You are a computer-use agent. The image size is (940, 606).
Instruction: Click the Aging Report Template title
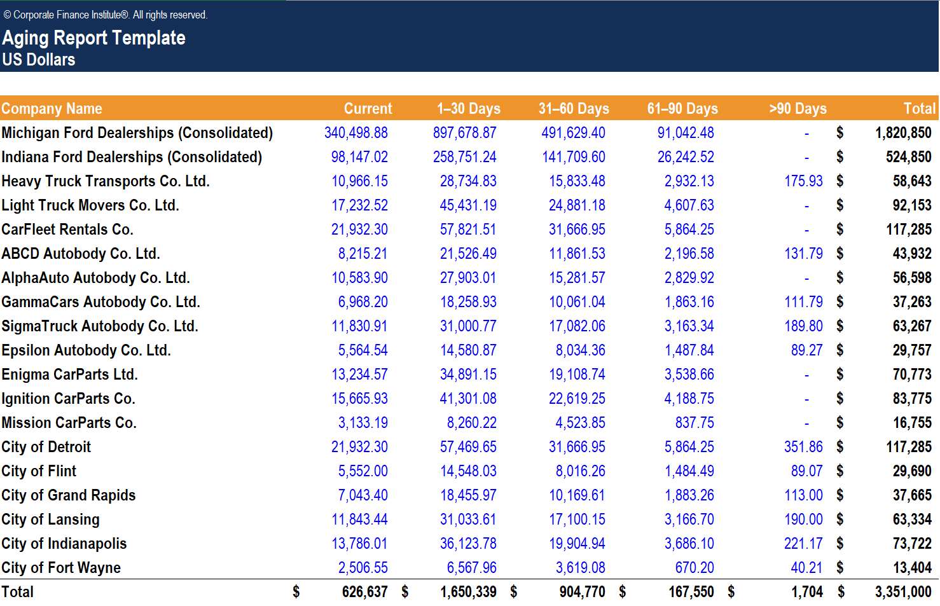(x=94, y=38)
